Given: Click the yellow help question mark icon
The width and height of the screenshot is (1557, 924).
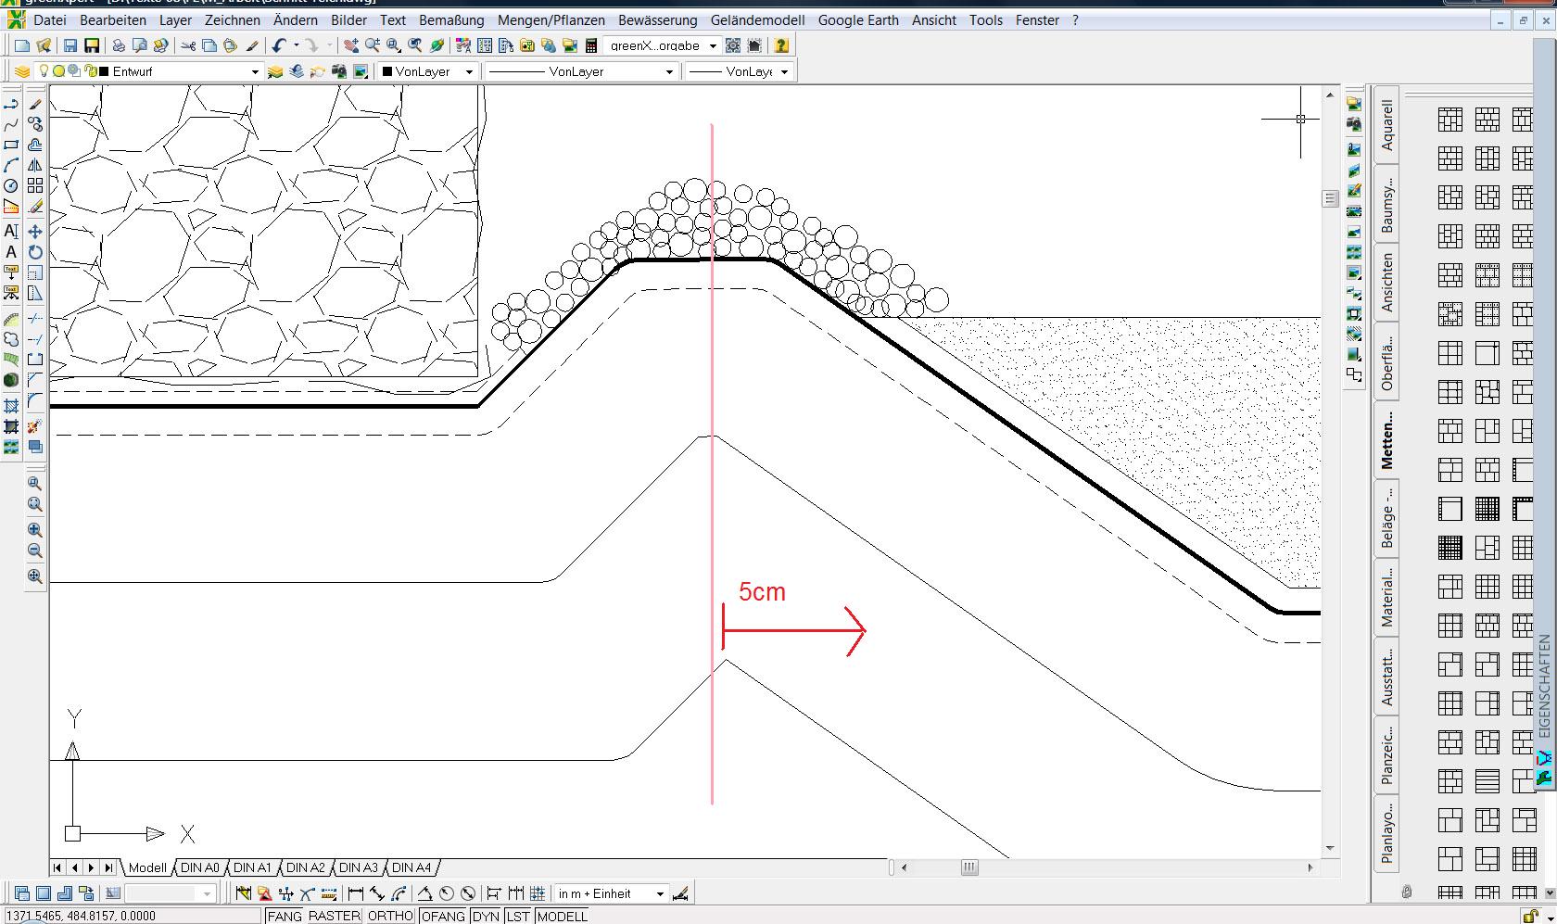Looking at the screenshot, I should tap(781, 45).
